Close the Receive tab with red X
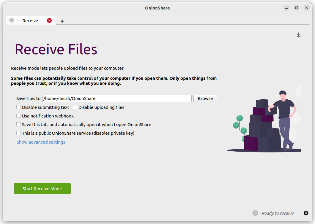The width and height of the screenshot is (315, 224). point(49,20)
